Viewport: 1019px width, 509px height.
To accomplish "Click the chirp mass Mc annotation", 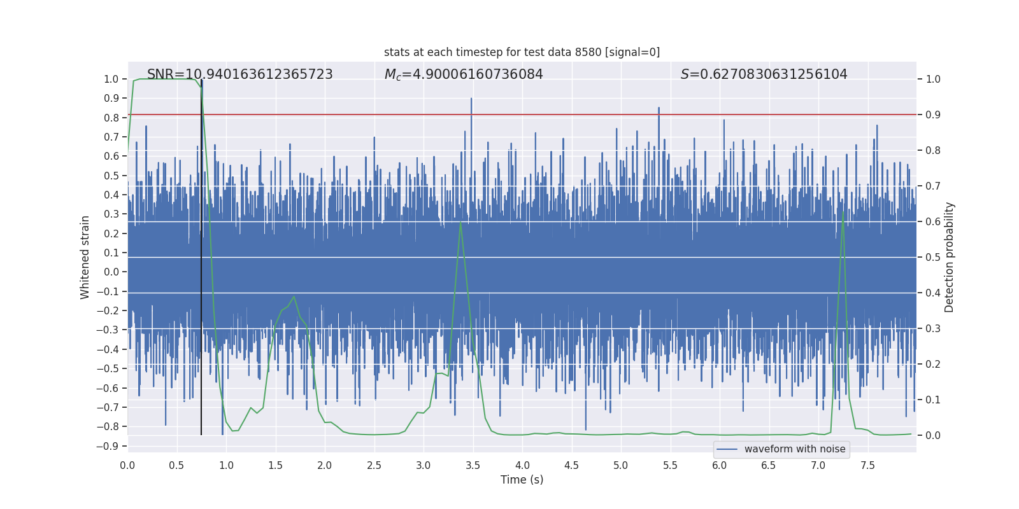I will (x=463, y=74).
